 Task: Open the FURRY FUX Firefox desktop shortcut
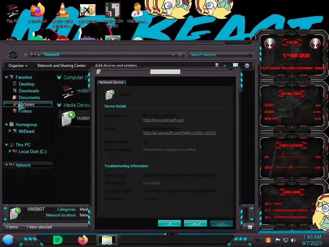click(x=38, y=13)
